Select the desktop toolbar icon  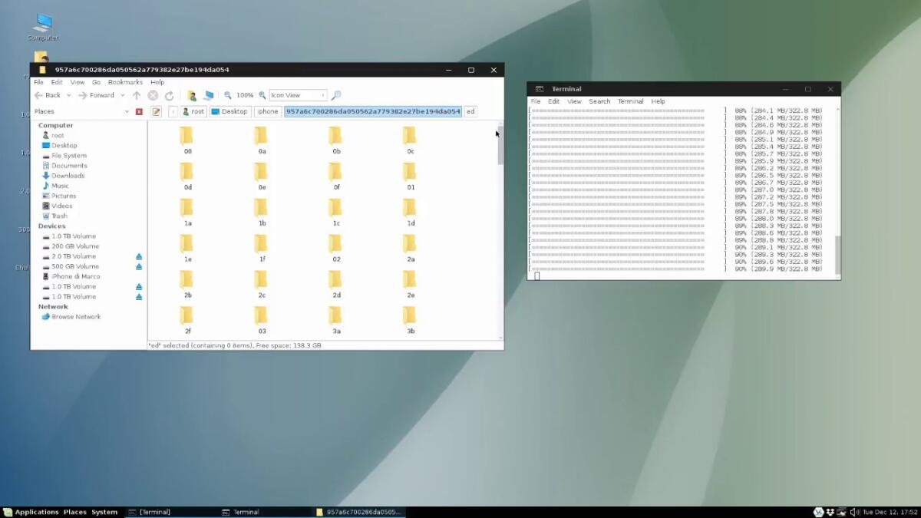point(208,94)
